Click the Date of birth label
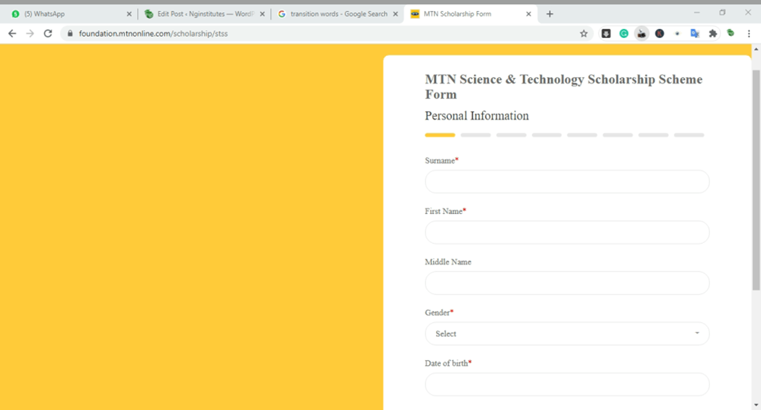This screenshot has height=410, width=761. coord(448,363)
